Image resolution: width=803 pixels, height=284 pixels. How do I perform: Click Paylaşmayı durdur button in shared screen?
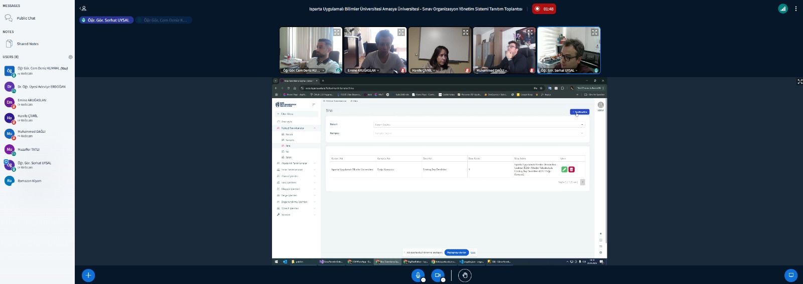coord(457,252)
